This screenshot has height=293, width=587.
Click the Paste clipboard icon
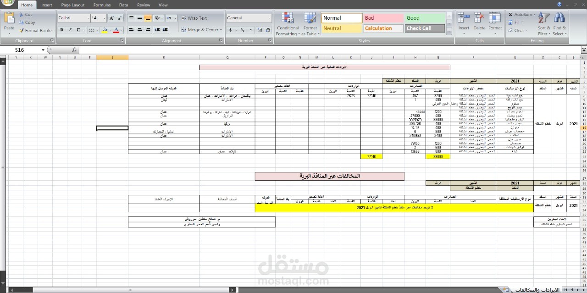click(9, 18)
